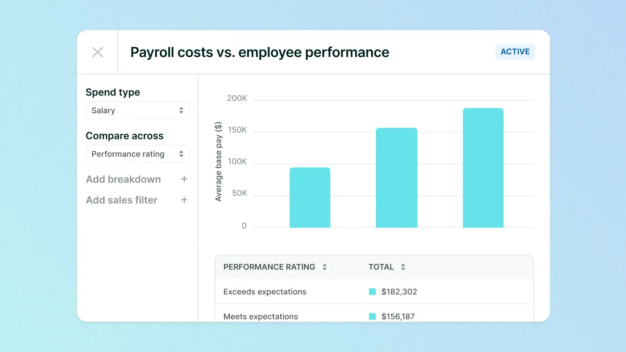The width and height of the screenshot is (626, 352).
Task: Click the plus icon beside Add breakdown
Action: coord(184,179)
